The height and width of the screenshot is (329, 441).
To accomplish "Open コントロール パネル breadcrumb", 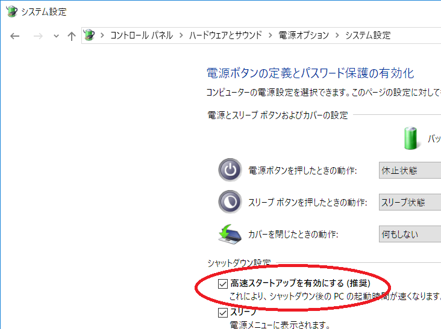I will [142, 35].
